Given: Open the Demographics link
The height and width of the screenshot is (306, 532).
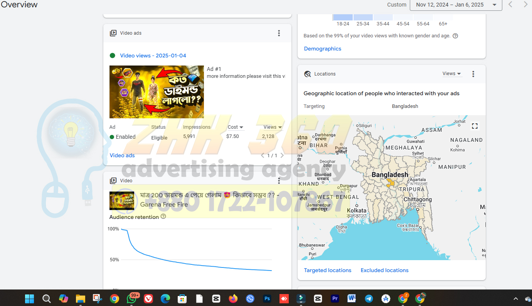Looking at the screenshot, I should pos(323,49).
